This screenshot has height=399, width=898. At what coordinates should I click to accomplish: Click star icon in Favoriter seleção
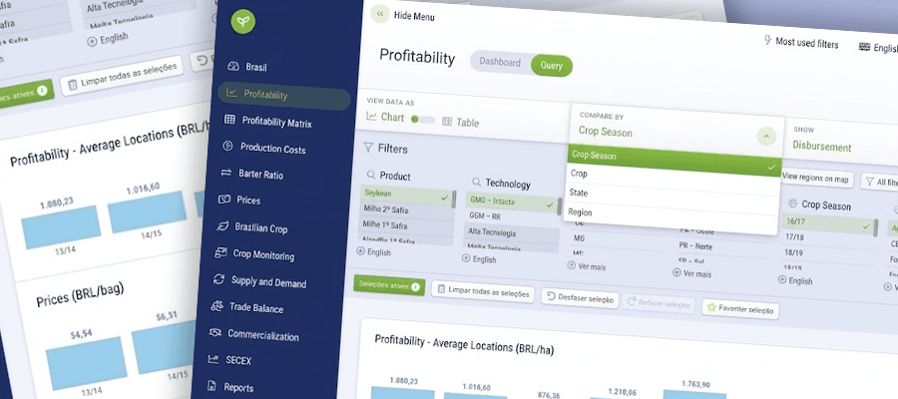point(711,308)
